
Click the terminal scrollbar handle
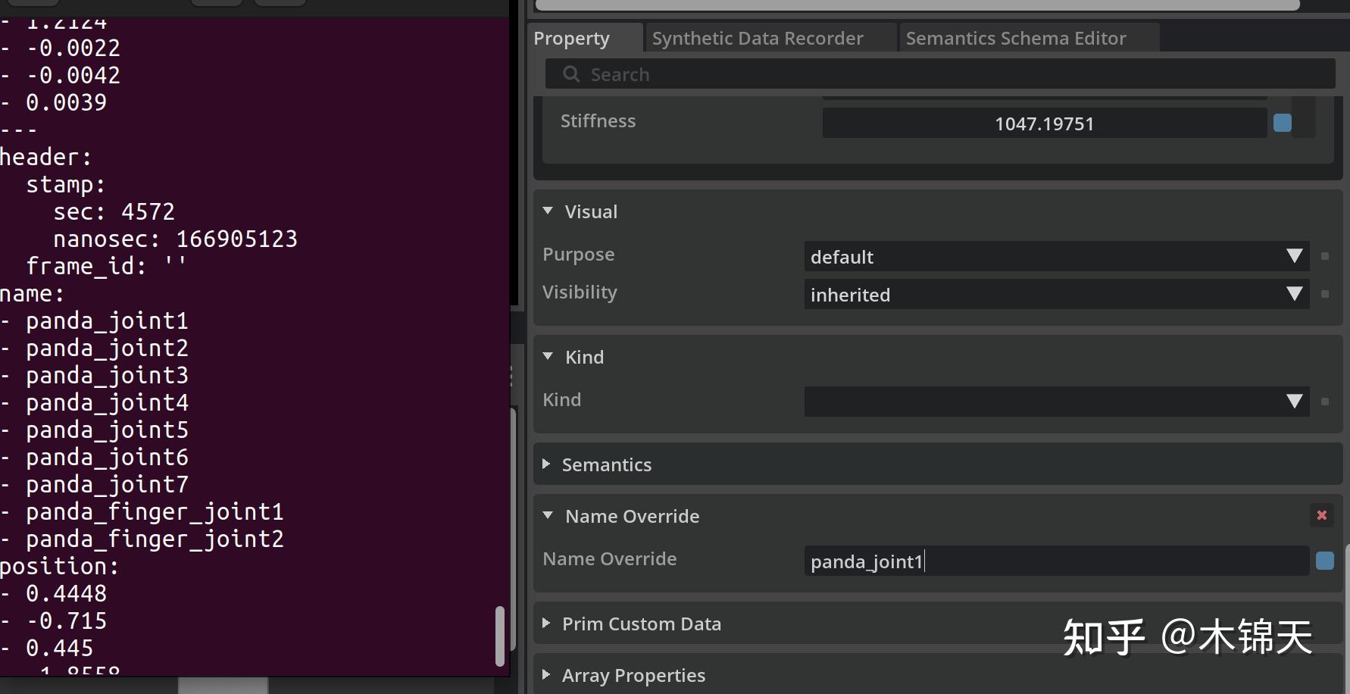point(502,639)
